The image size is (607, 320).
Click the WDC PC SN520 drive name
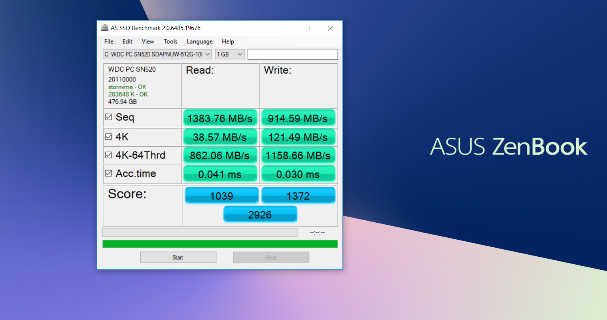coord(132,69)
